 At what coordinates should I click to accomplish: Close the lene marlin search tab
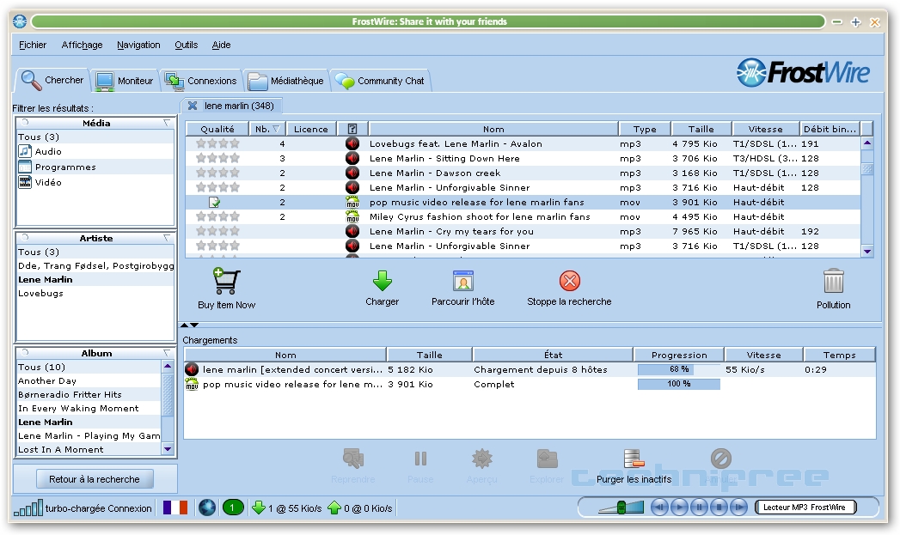193,106
